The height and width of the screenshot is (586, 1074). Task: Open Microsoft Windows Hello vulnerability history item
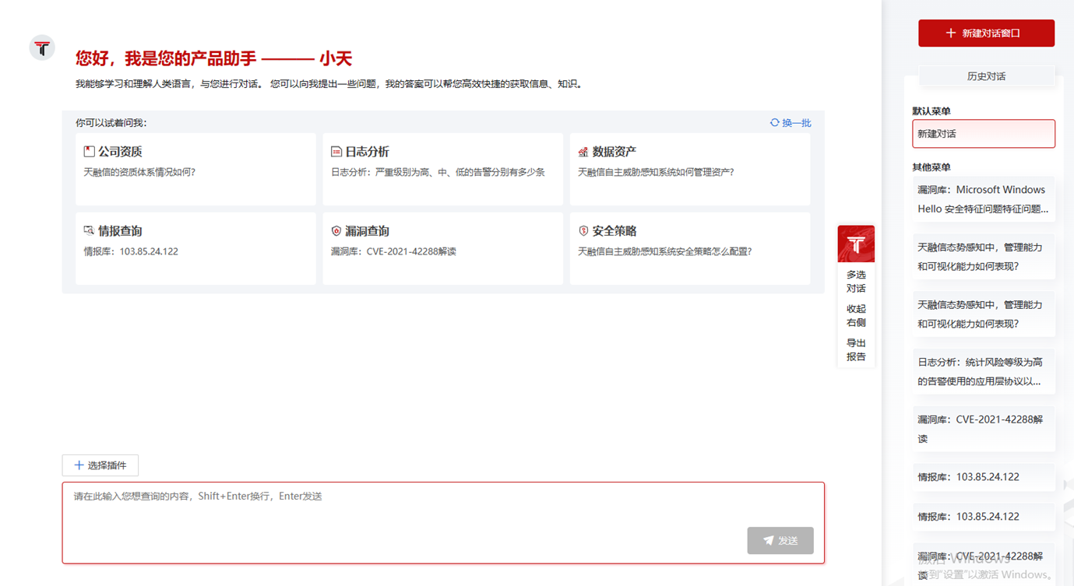coord(984,199)
